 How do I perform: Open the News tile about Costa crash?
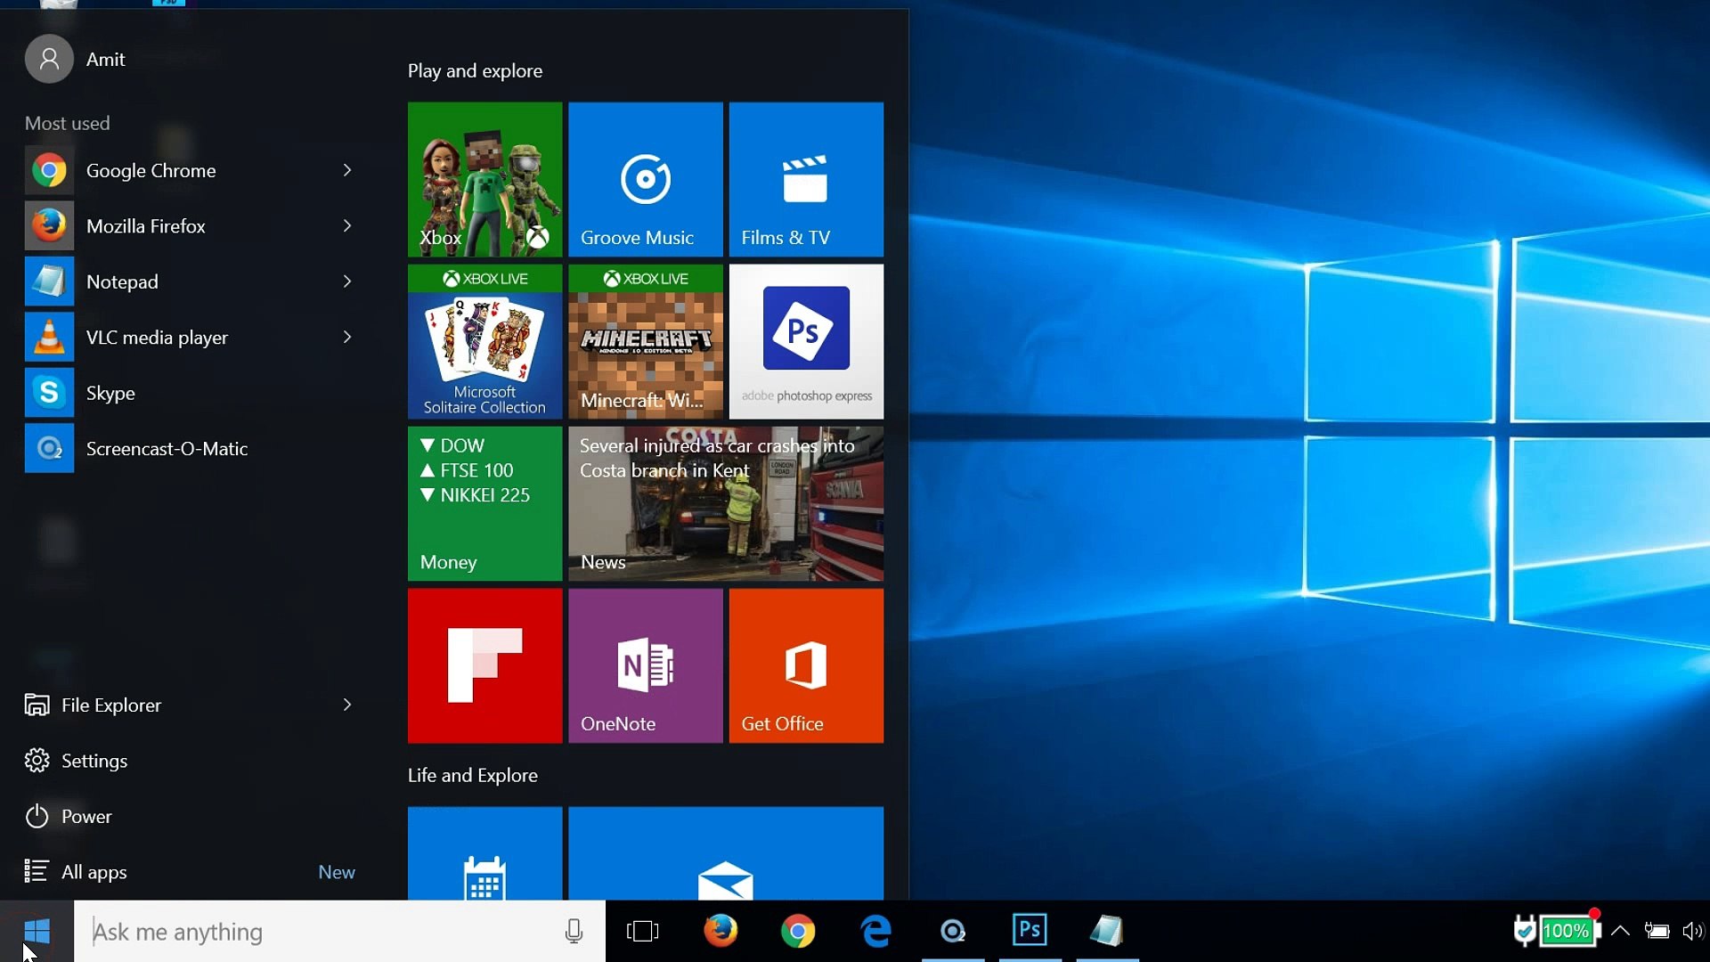pos(726,503)
